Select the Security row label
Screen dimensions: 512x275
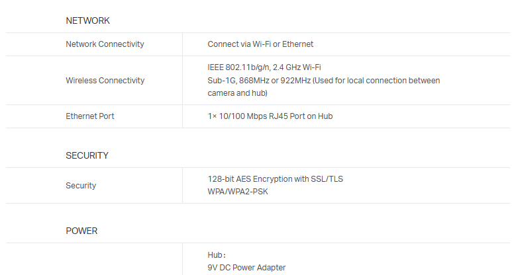tap(81, 186)
